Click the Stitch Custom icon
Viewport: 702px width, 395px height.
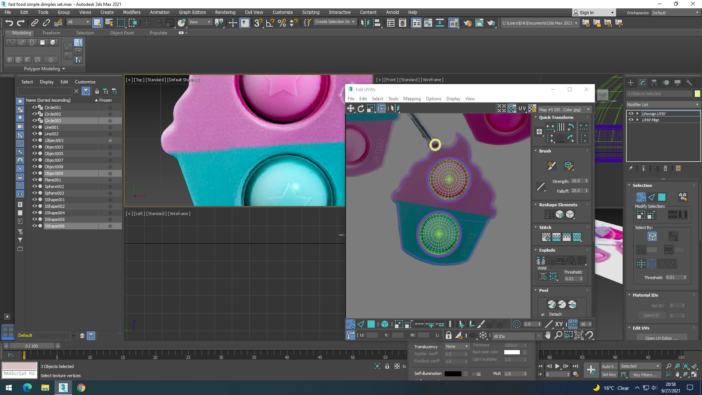coord(546,237)
